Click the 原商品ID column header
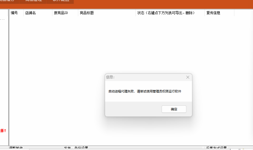This screenshot has height=150, width=253. point(61,13)
